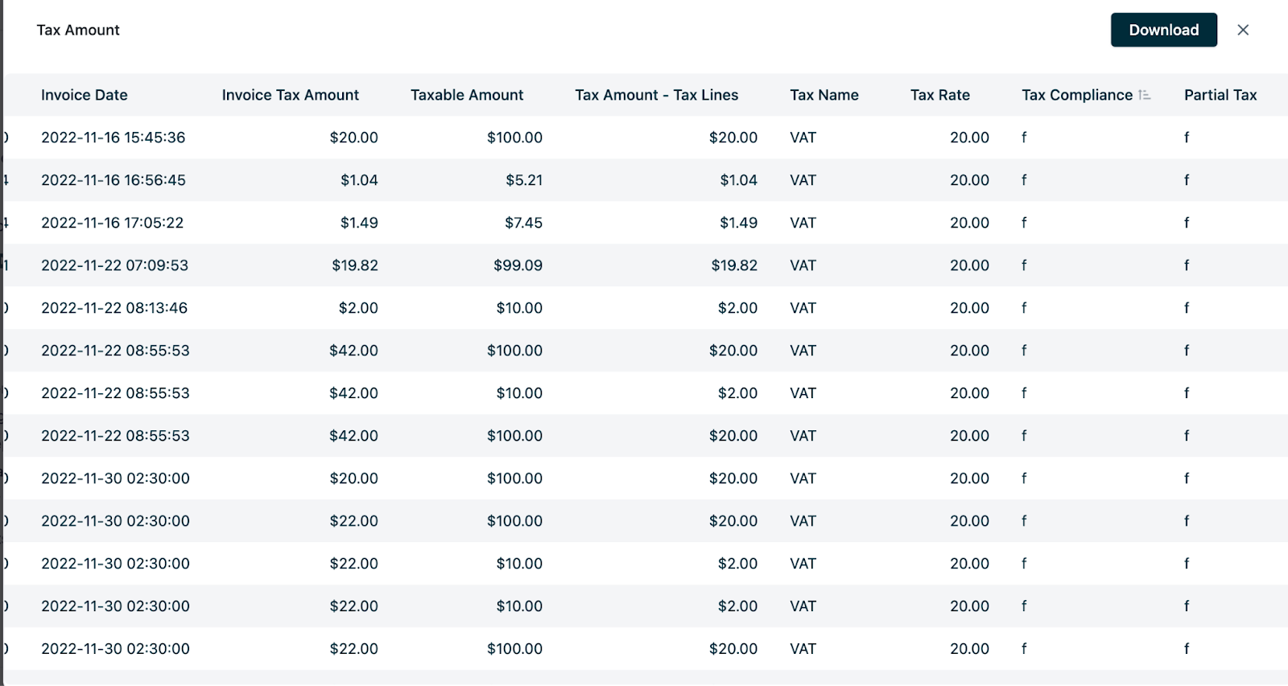
Task: Choose the Tax Rate column header
Action: [939, 95]
